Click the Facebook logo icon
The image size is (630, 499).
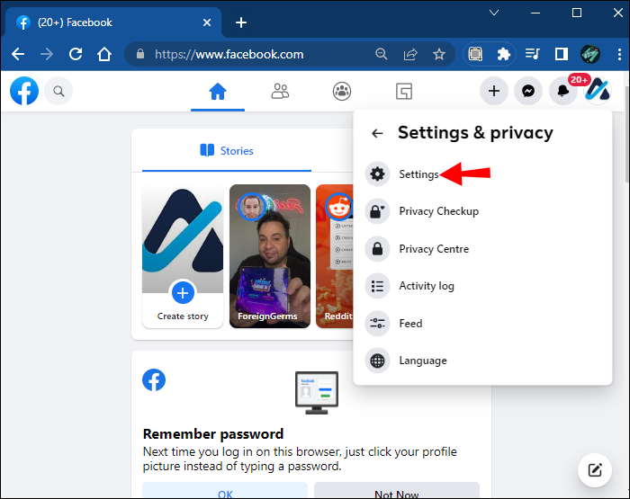click(x=24, y=91)
